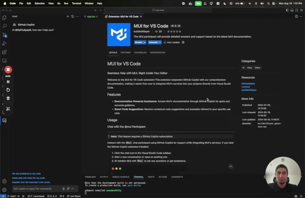
Task: Open Source Control view
Action: pyautogui.click(x=4, y=35)
